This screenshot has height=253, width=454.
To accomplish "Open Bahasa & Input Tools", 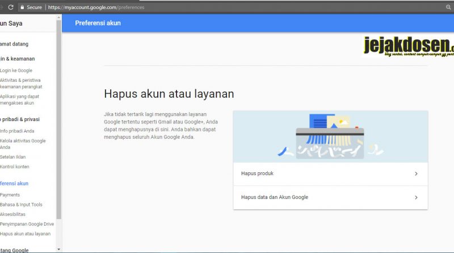I will (x=21, y=205).
